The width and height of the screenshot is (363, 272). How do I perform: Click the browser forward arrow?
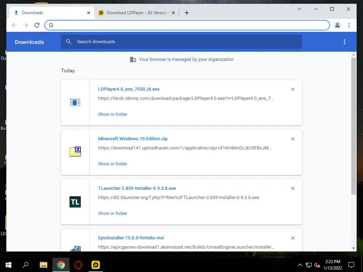pos(26,25)
